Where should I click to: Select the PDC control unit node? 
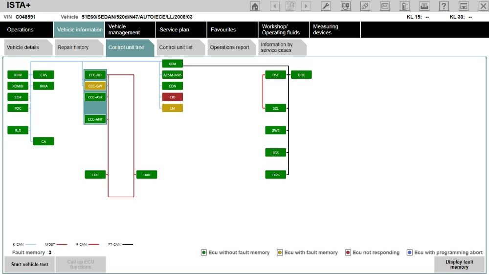[18, 108]
